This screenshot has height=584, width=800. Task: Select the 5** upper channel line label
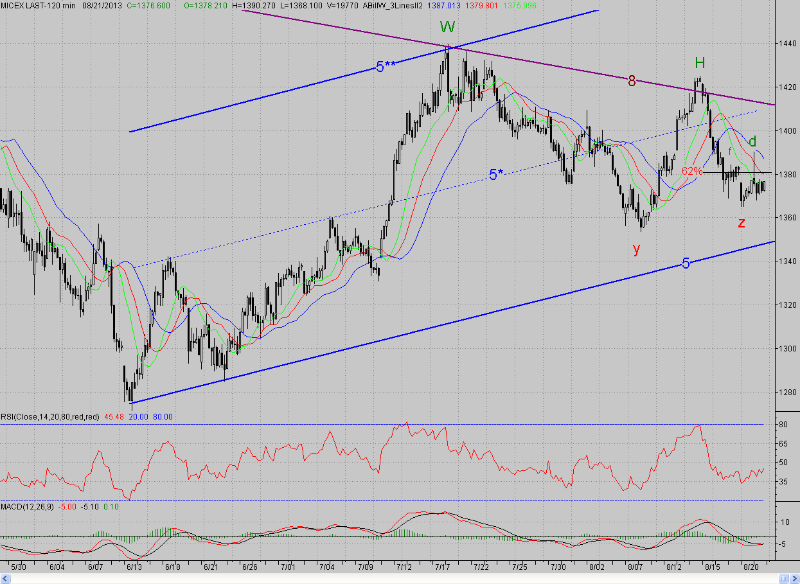386,66
